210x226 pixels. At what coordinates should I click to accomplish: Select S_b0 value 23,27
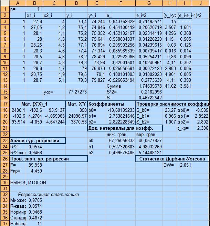pos(170,110)
